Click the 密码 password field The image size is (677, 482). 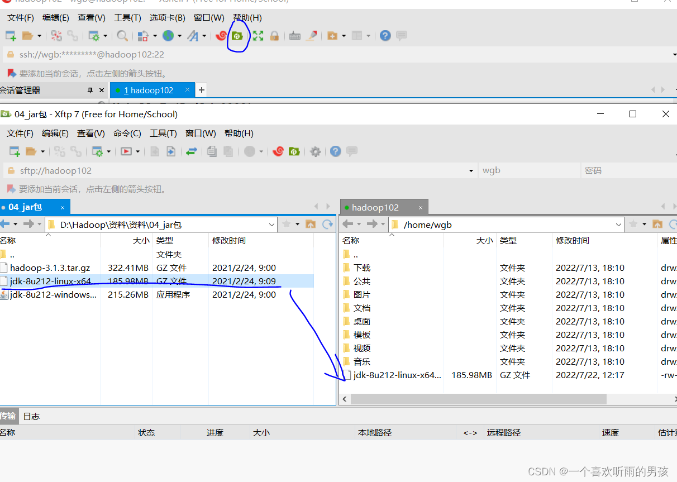click(x=628, y=170)
